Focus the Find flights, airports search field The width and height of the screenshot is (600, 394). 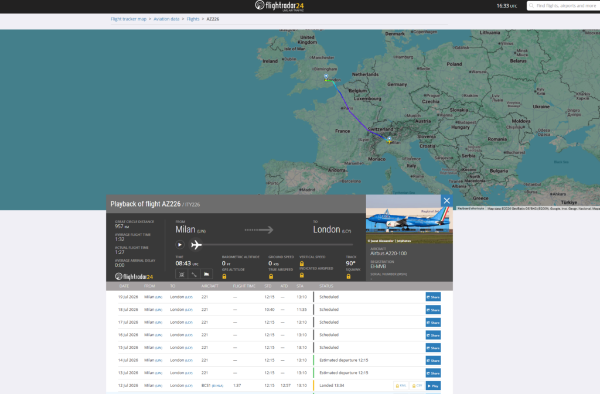[565, 6]
